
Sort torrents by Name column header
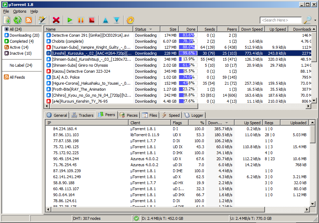[89, 29]
